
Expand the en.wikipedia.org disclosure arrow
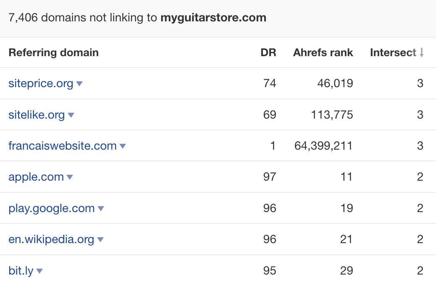[100, 239]
